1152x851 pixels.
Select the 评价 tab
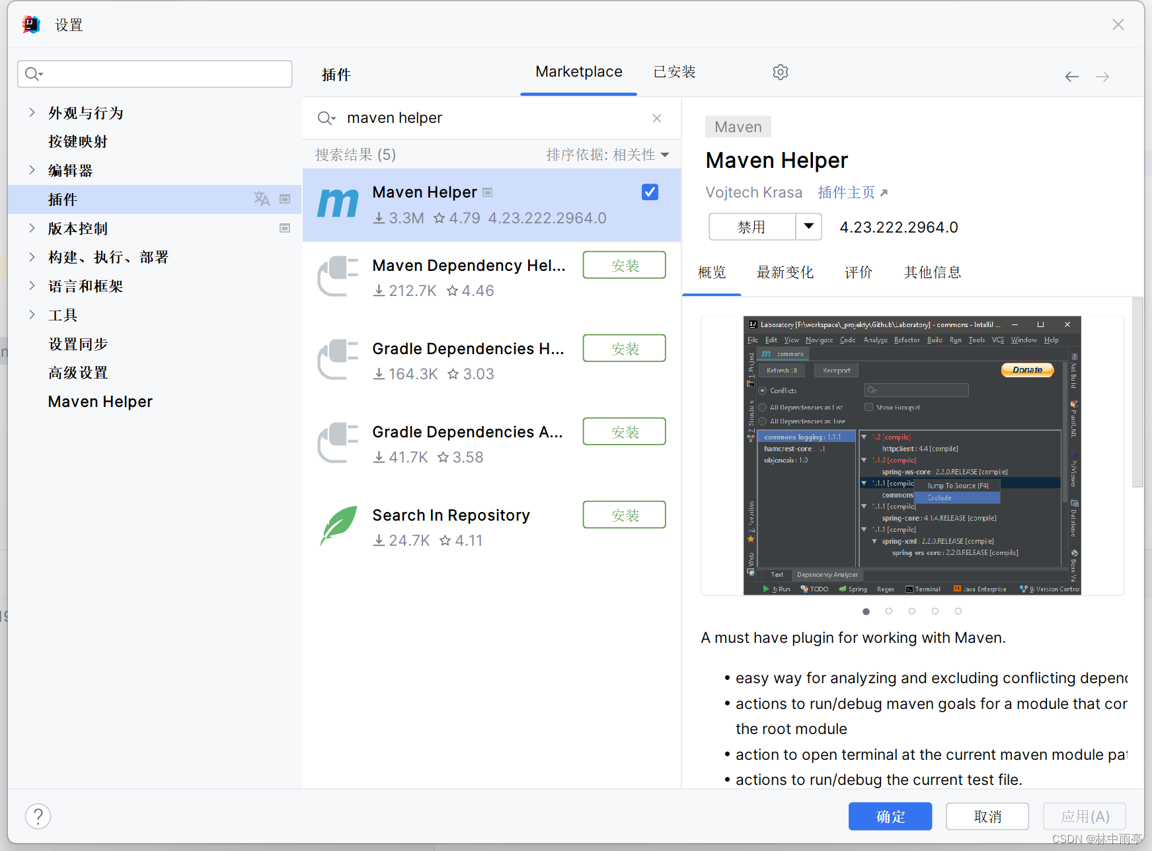pos(859,272)
